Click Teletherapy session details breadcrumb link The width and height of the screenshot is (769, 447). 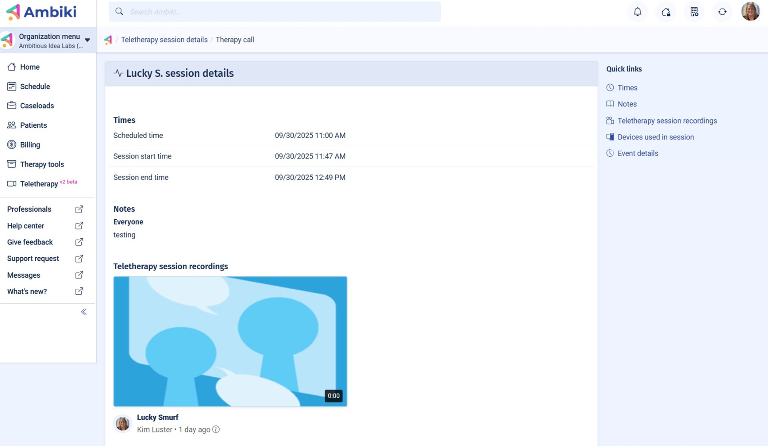point(164,40)
